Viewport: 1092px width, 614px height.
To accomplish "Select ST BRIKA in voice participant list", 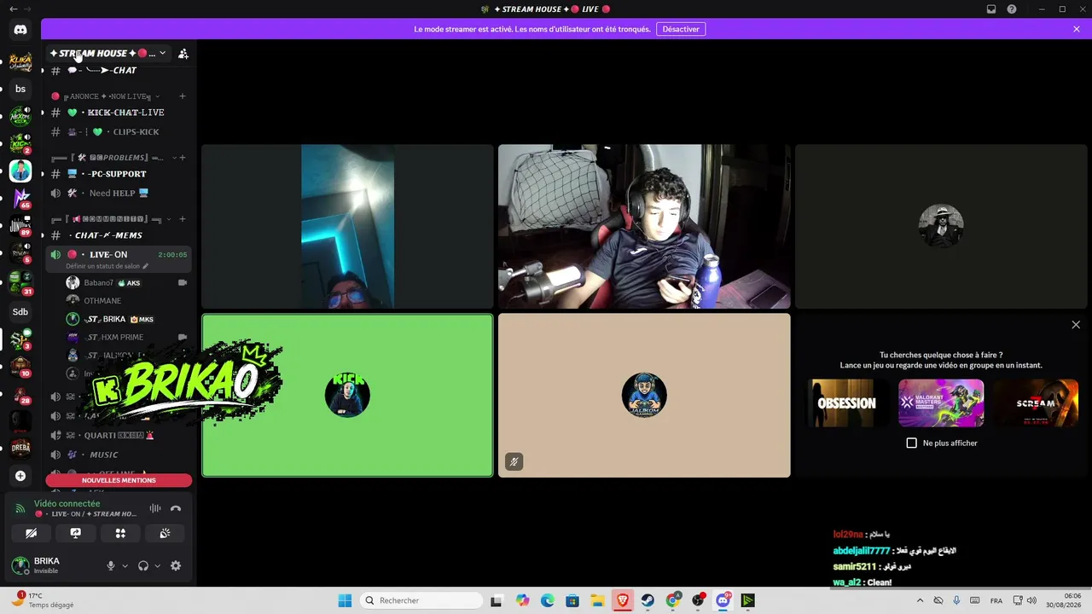I will point(127,319).
